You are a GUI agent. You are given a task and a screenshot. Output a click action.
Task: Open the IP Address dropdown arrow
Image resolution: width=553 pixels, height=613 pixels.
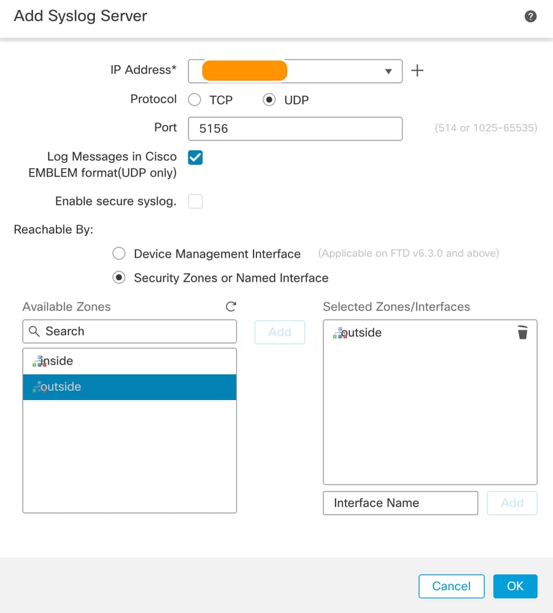[x=389, y=72]
